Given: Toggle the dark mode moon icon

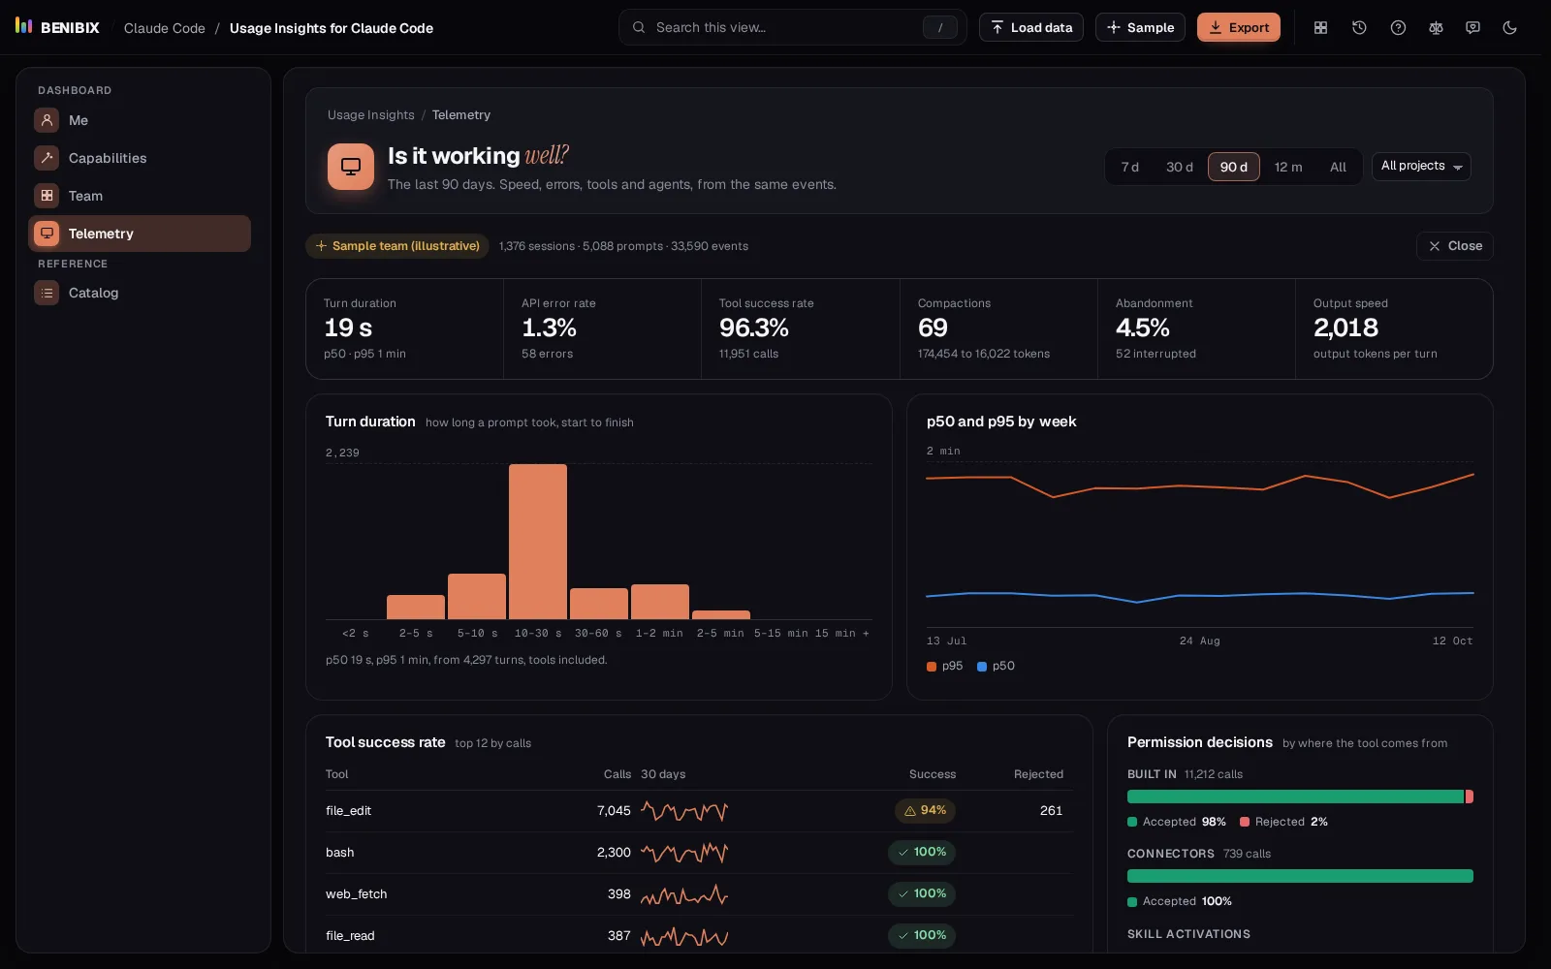Looking at the screenshot, I should pos(1509,28).
